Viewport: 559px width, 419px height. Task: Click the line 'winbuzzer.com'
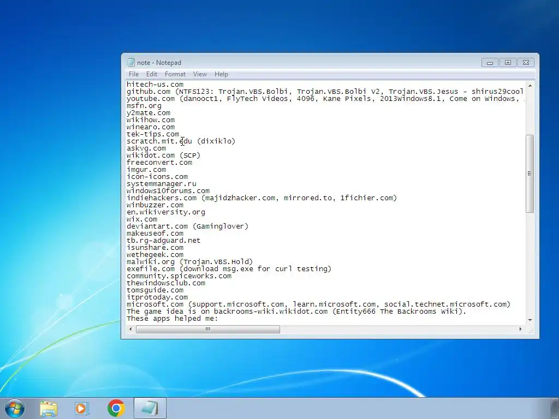[155, 205]
